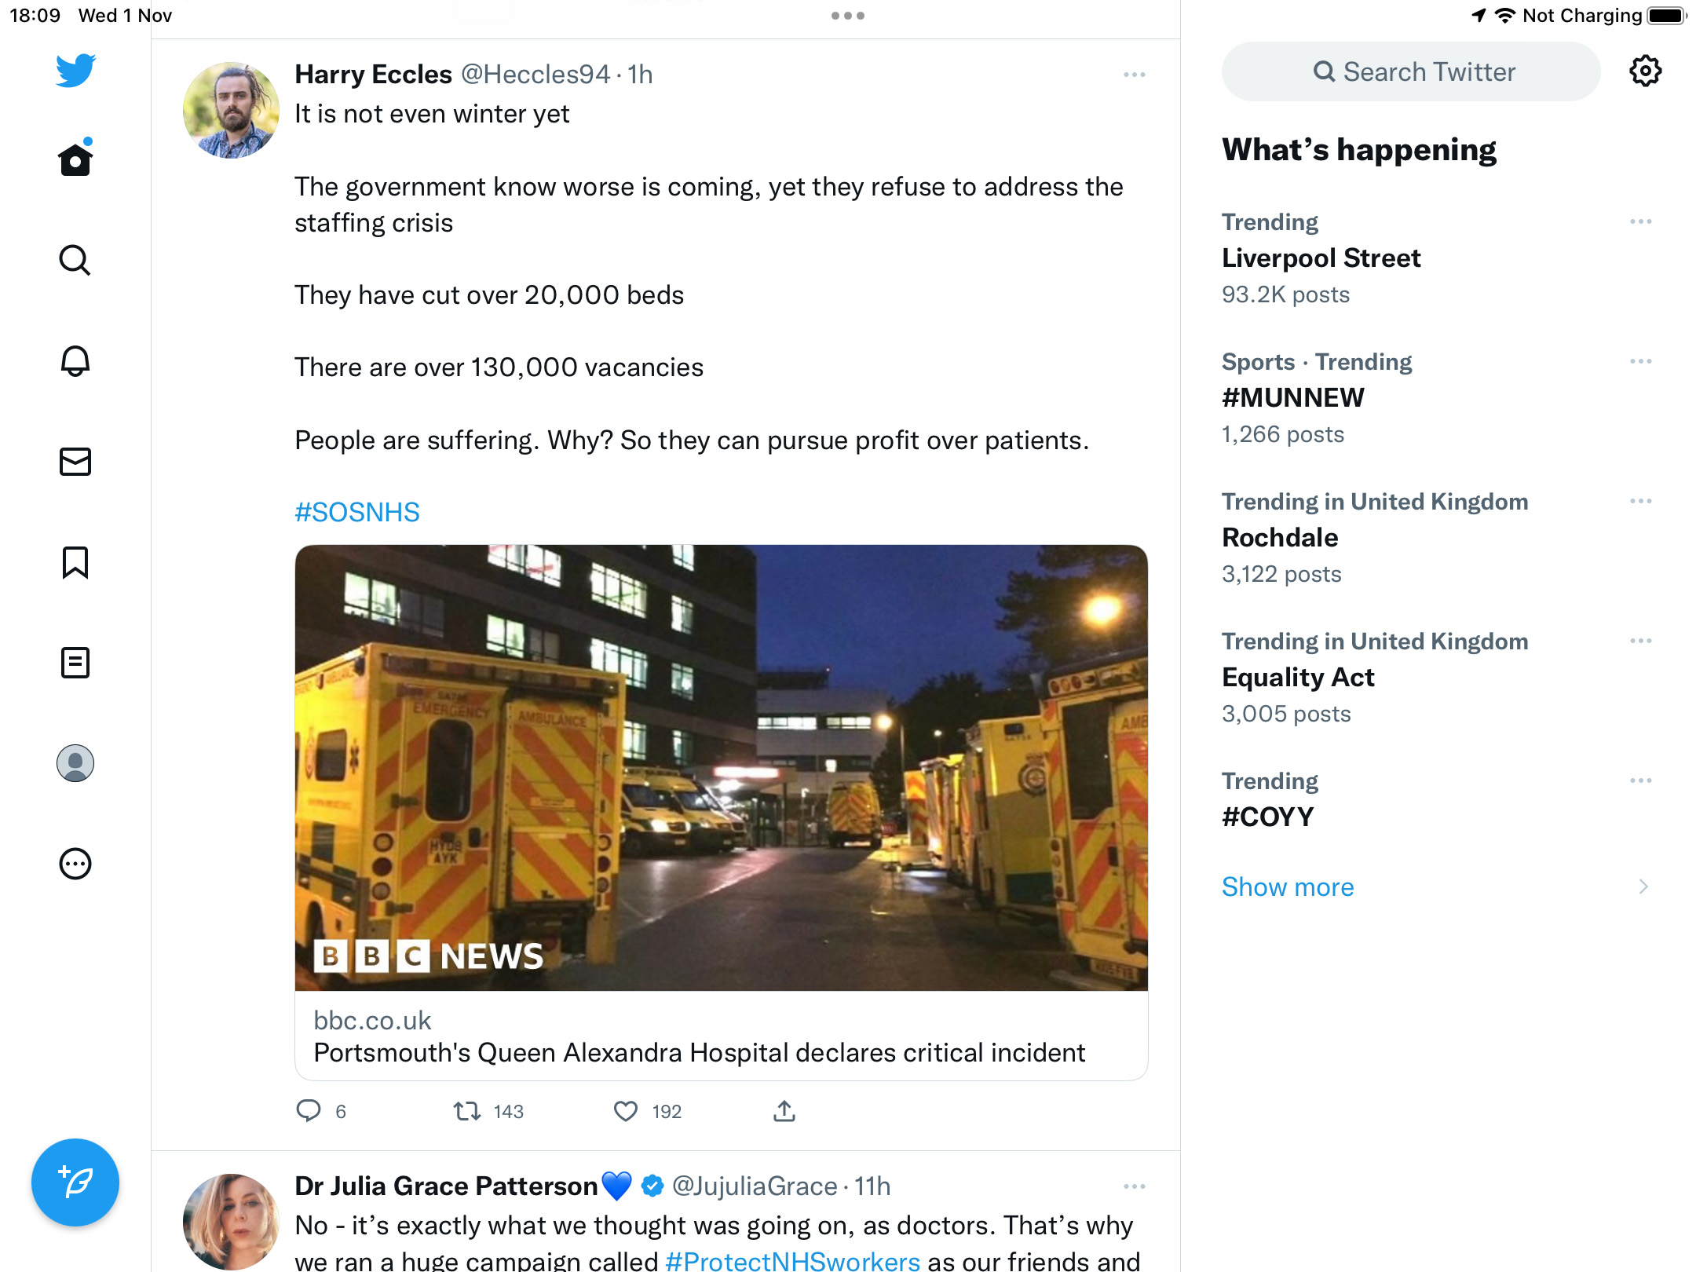Open Dr Julia Grace Patterson profile picture
1696x1272 pixels.
pos(231,1222)
